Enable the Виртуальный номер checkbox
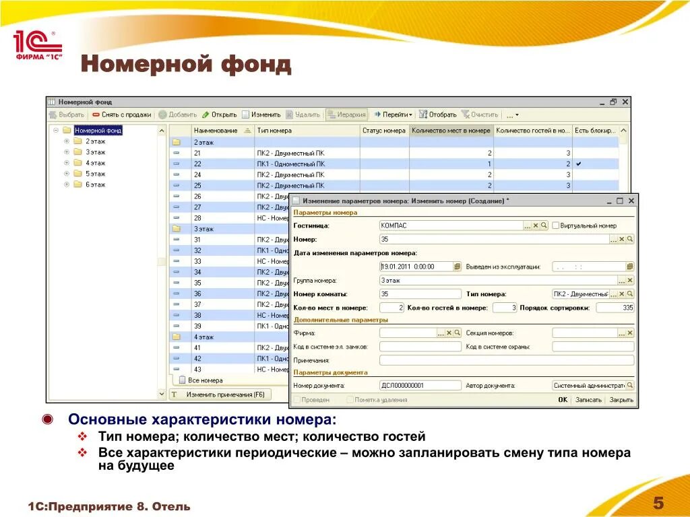Screen dimensions: 690x517 pos(555,226)
